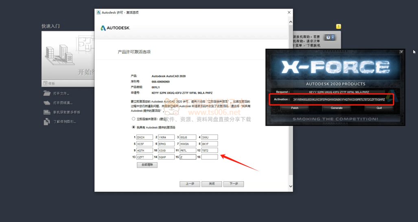Click the 上一步 back button
This screenshot has width=418, height=222.
190,184
